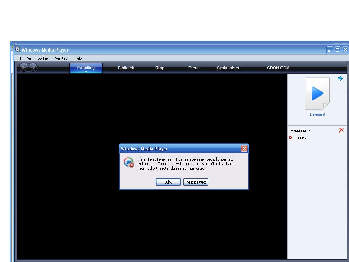Open the Spill av menu

43,58
